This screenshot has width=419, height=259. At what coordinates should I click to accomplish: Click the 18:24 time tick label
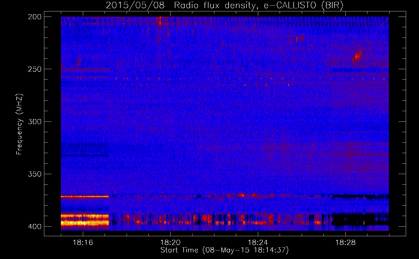pos(258,242)
